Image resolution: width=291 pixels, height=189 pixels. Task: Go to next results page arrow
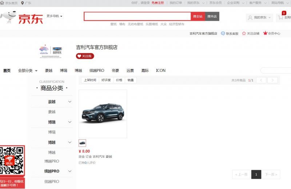click(x=272, y=80)
